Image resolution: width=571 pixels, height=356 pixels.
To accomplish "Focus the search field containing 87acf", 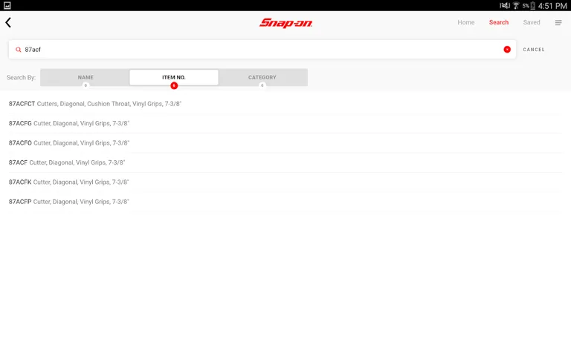I will pyautogui.click(x=262, y=50).
